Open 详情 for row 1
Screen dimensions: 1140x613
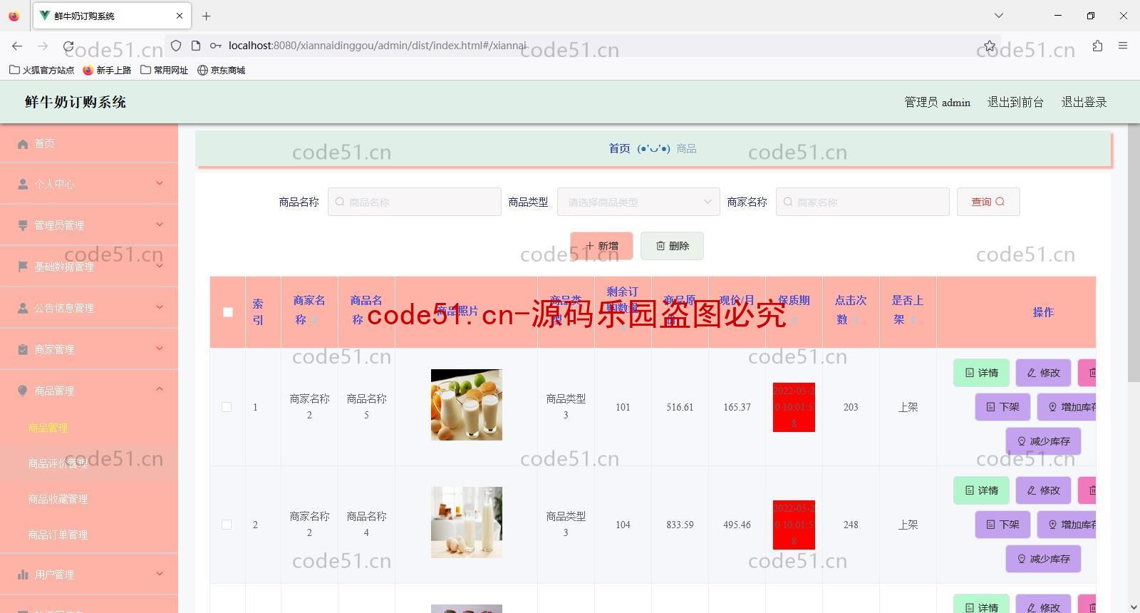(x=981, y=373)
